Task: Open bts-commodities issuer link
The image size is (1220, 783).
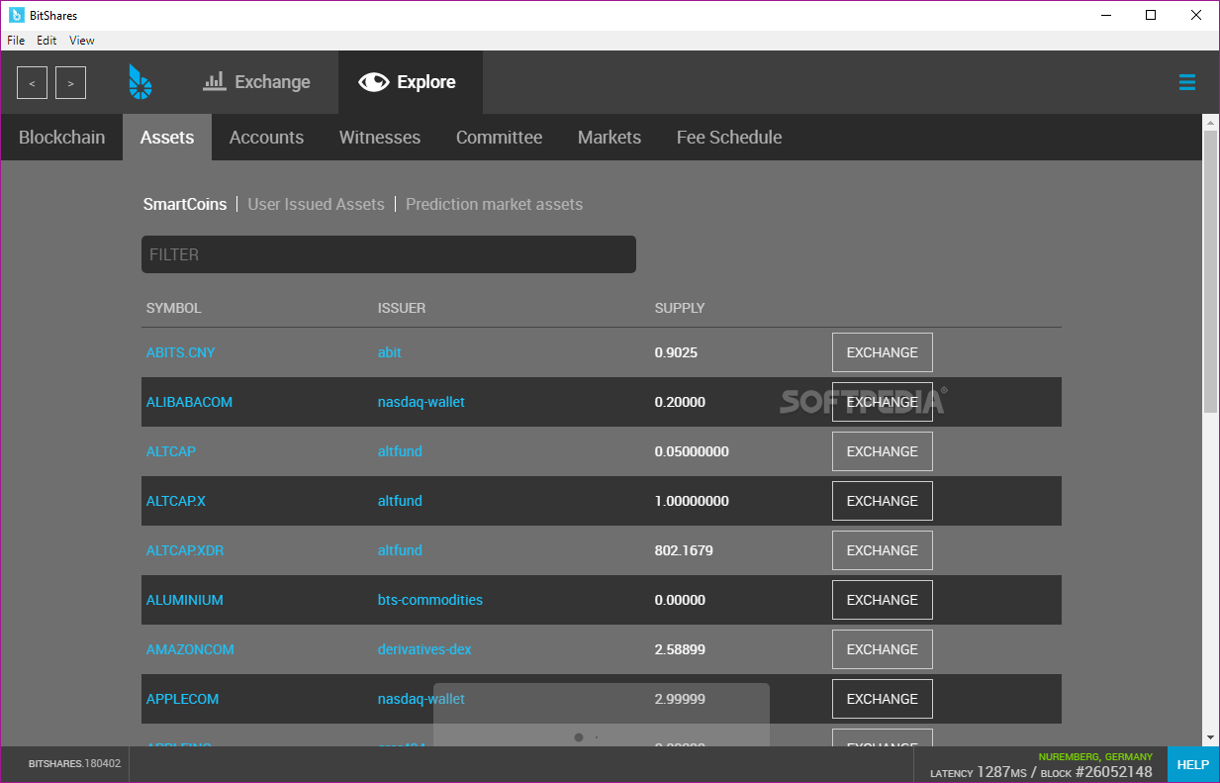Action: pos(430,600)
